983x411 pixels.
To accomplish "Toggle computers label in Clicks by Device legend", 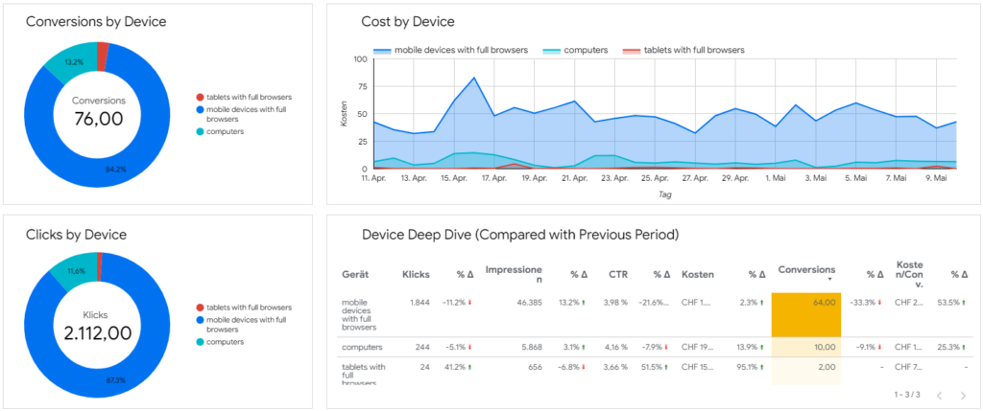I will (227, 342).
